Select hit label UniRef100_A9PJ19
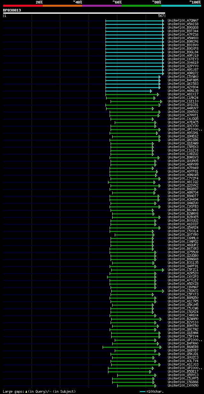204x394 pixels. pos(183,56)
